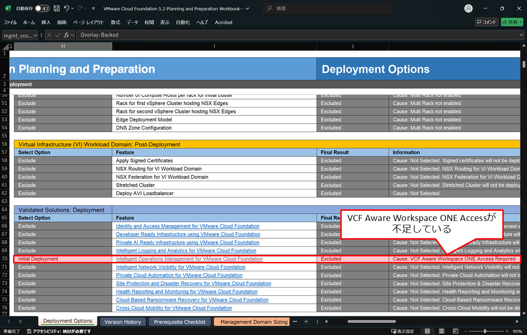Click the コメント button
Image resolution: width=527 pixels, height=335 pixels.
486,22
